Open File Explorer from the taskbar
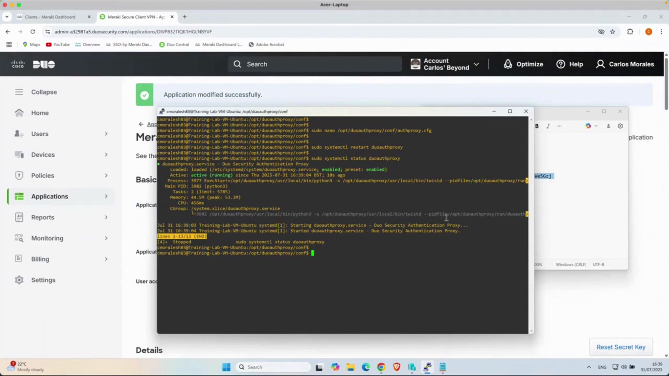The image size is (669, 376). click(x=351, y=367)
